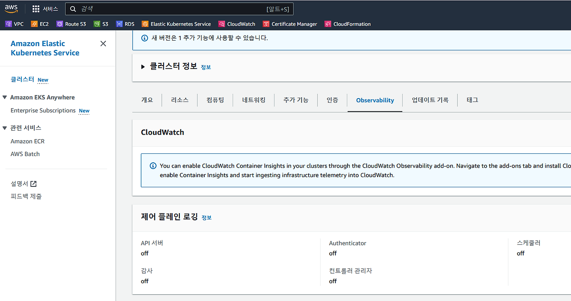Click the external link icon next to 설명서
The width and height of the screenshot is (571, 301).
pyautogui.click(x=33, y=184)
